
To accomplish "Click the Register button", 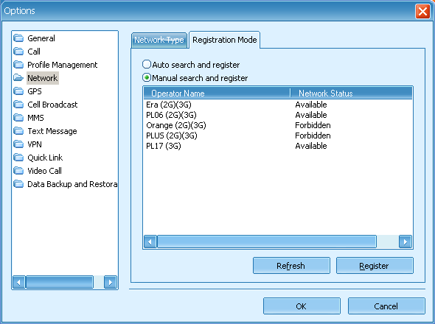I will click(x=375, y=266).
